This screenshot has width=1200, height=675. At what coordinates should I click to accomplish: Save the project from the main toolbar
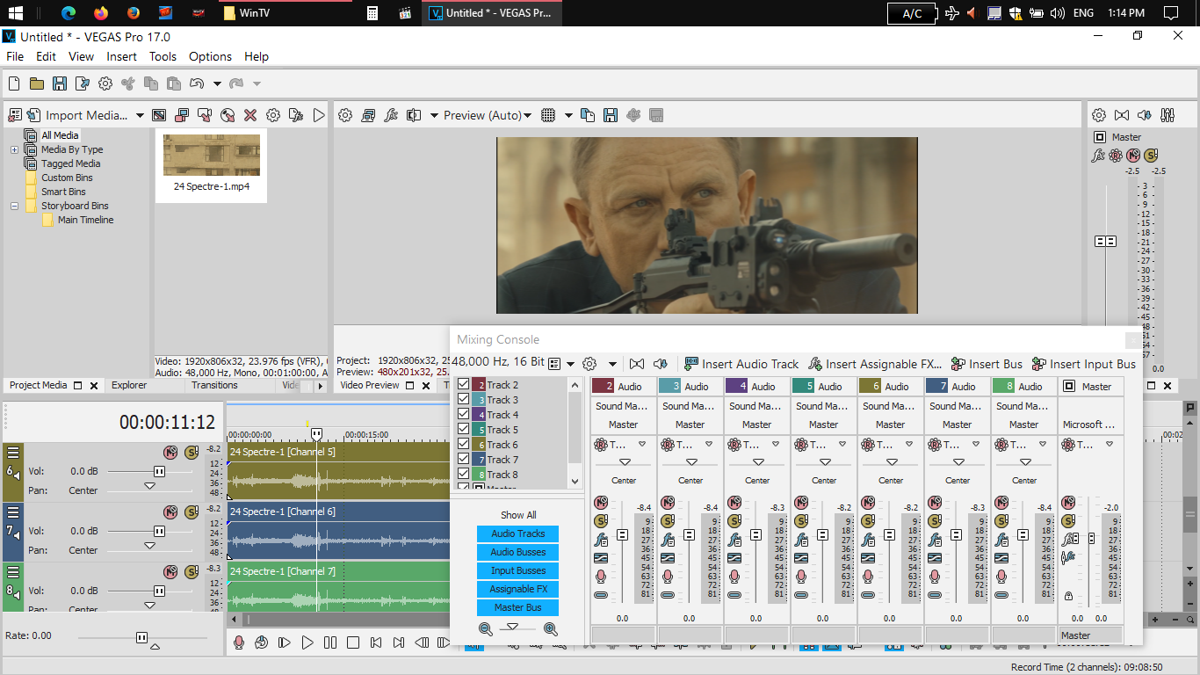[60, 83]
